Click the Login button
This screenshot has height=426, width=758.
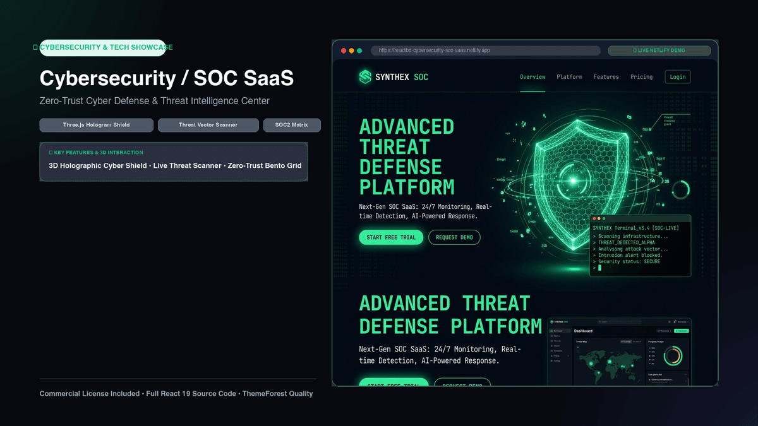(x=678, y=77)
